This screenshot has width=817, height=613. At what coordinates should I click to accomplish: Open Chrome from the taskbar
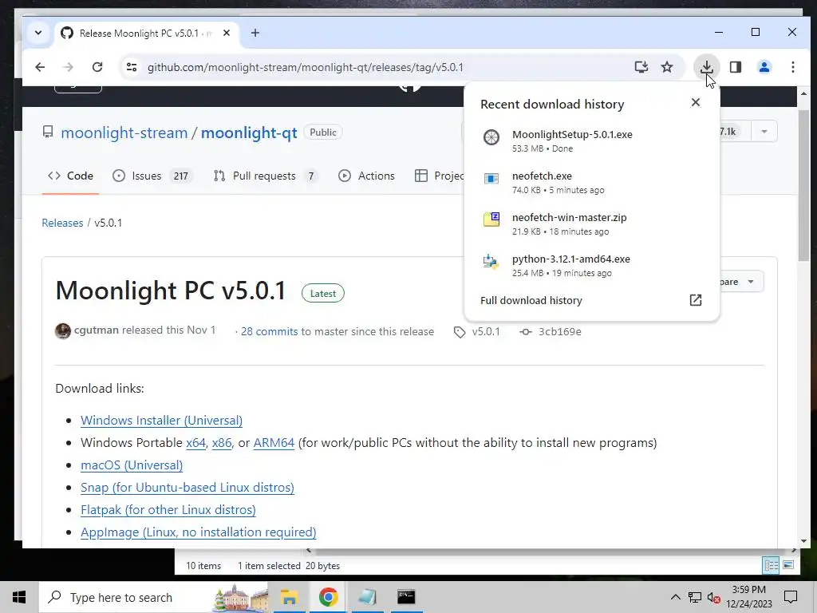(328, 597)
